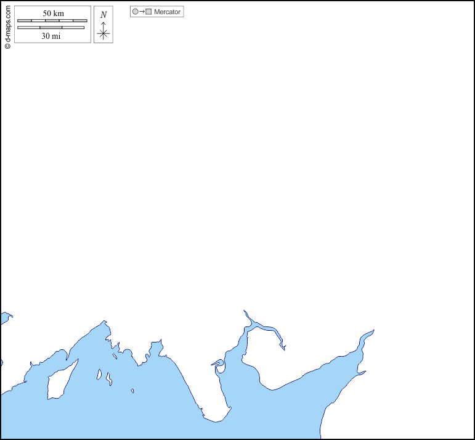Select the Mercator projection label
The width and height of the screenshot is (475, 440).
click(167, 12)
